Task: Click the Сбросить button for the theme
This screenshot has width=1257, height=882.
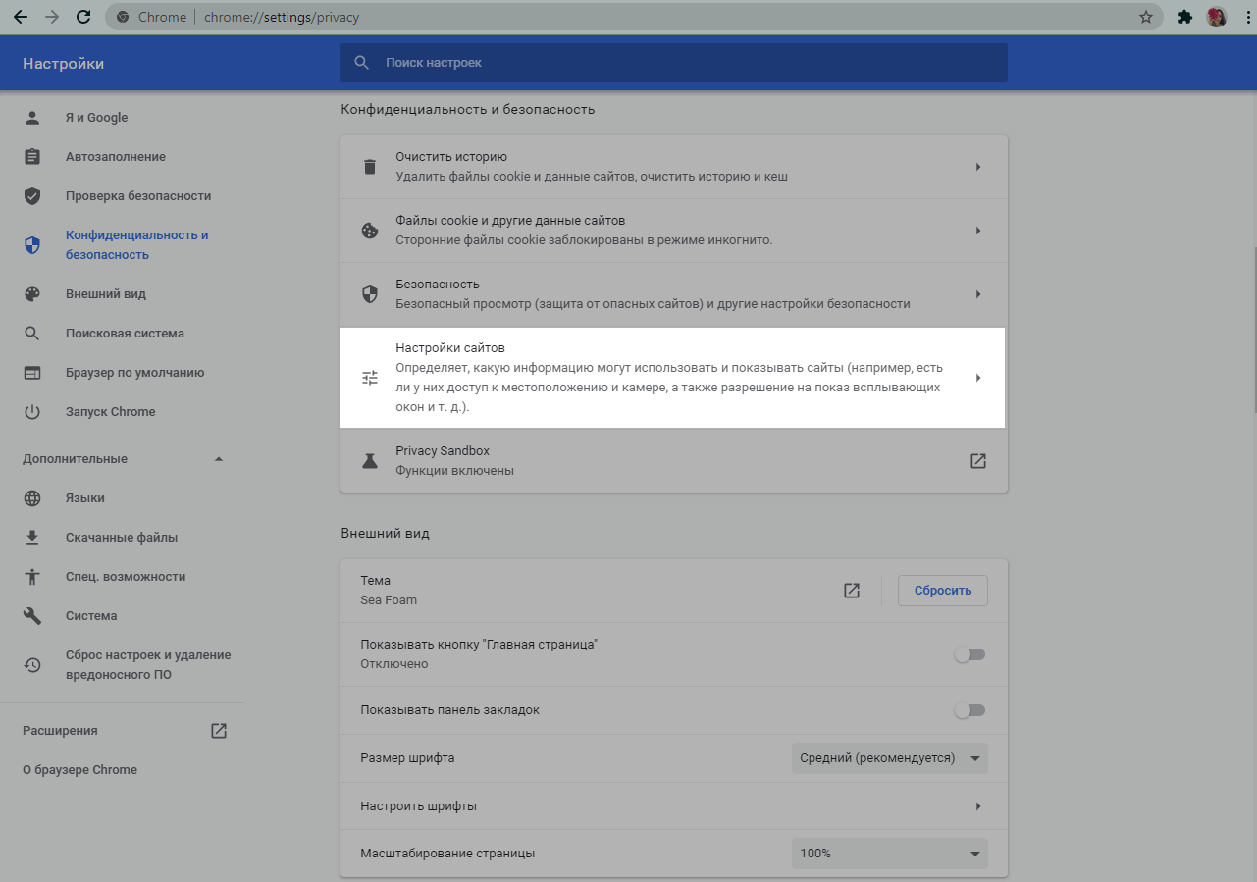Action: point(942,590)
